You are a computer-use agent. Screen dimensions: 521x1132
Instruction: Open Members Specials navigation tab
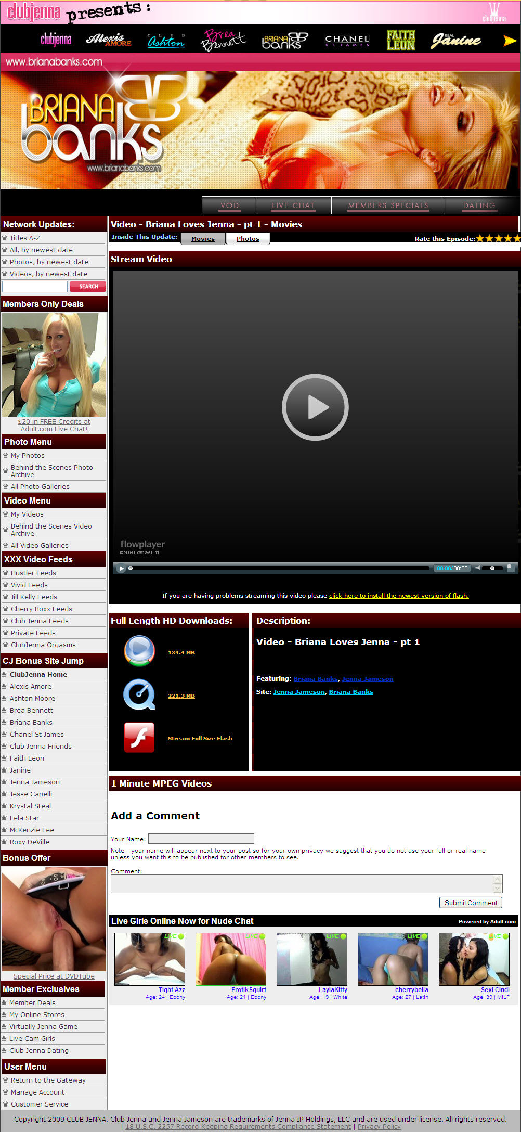pos(388,205)
